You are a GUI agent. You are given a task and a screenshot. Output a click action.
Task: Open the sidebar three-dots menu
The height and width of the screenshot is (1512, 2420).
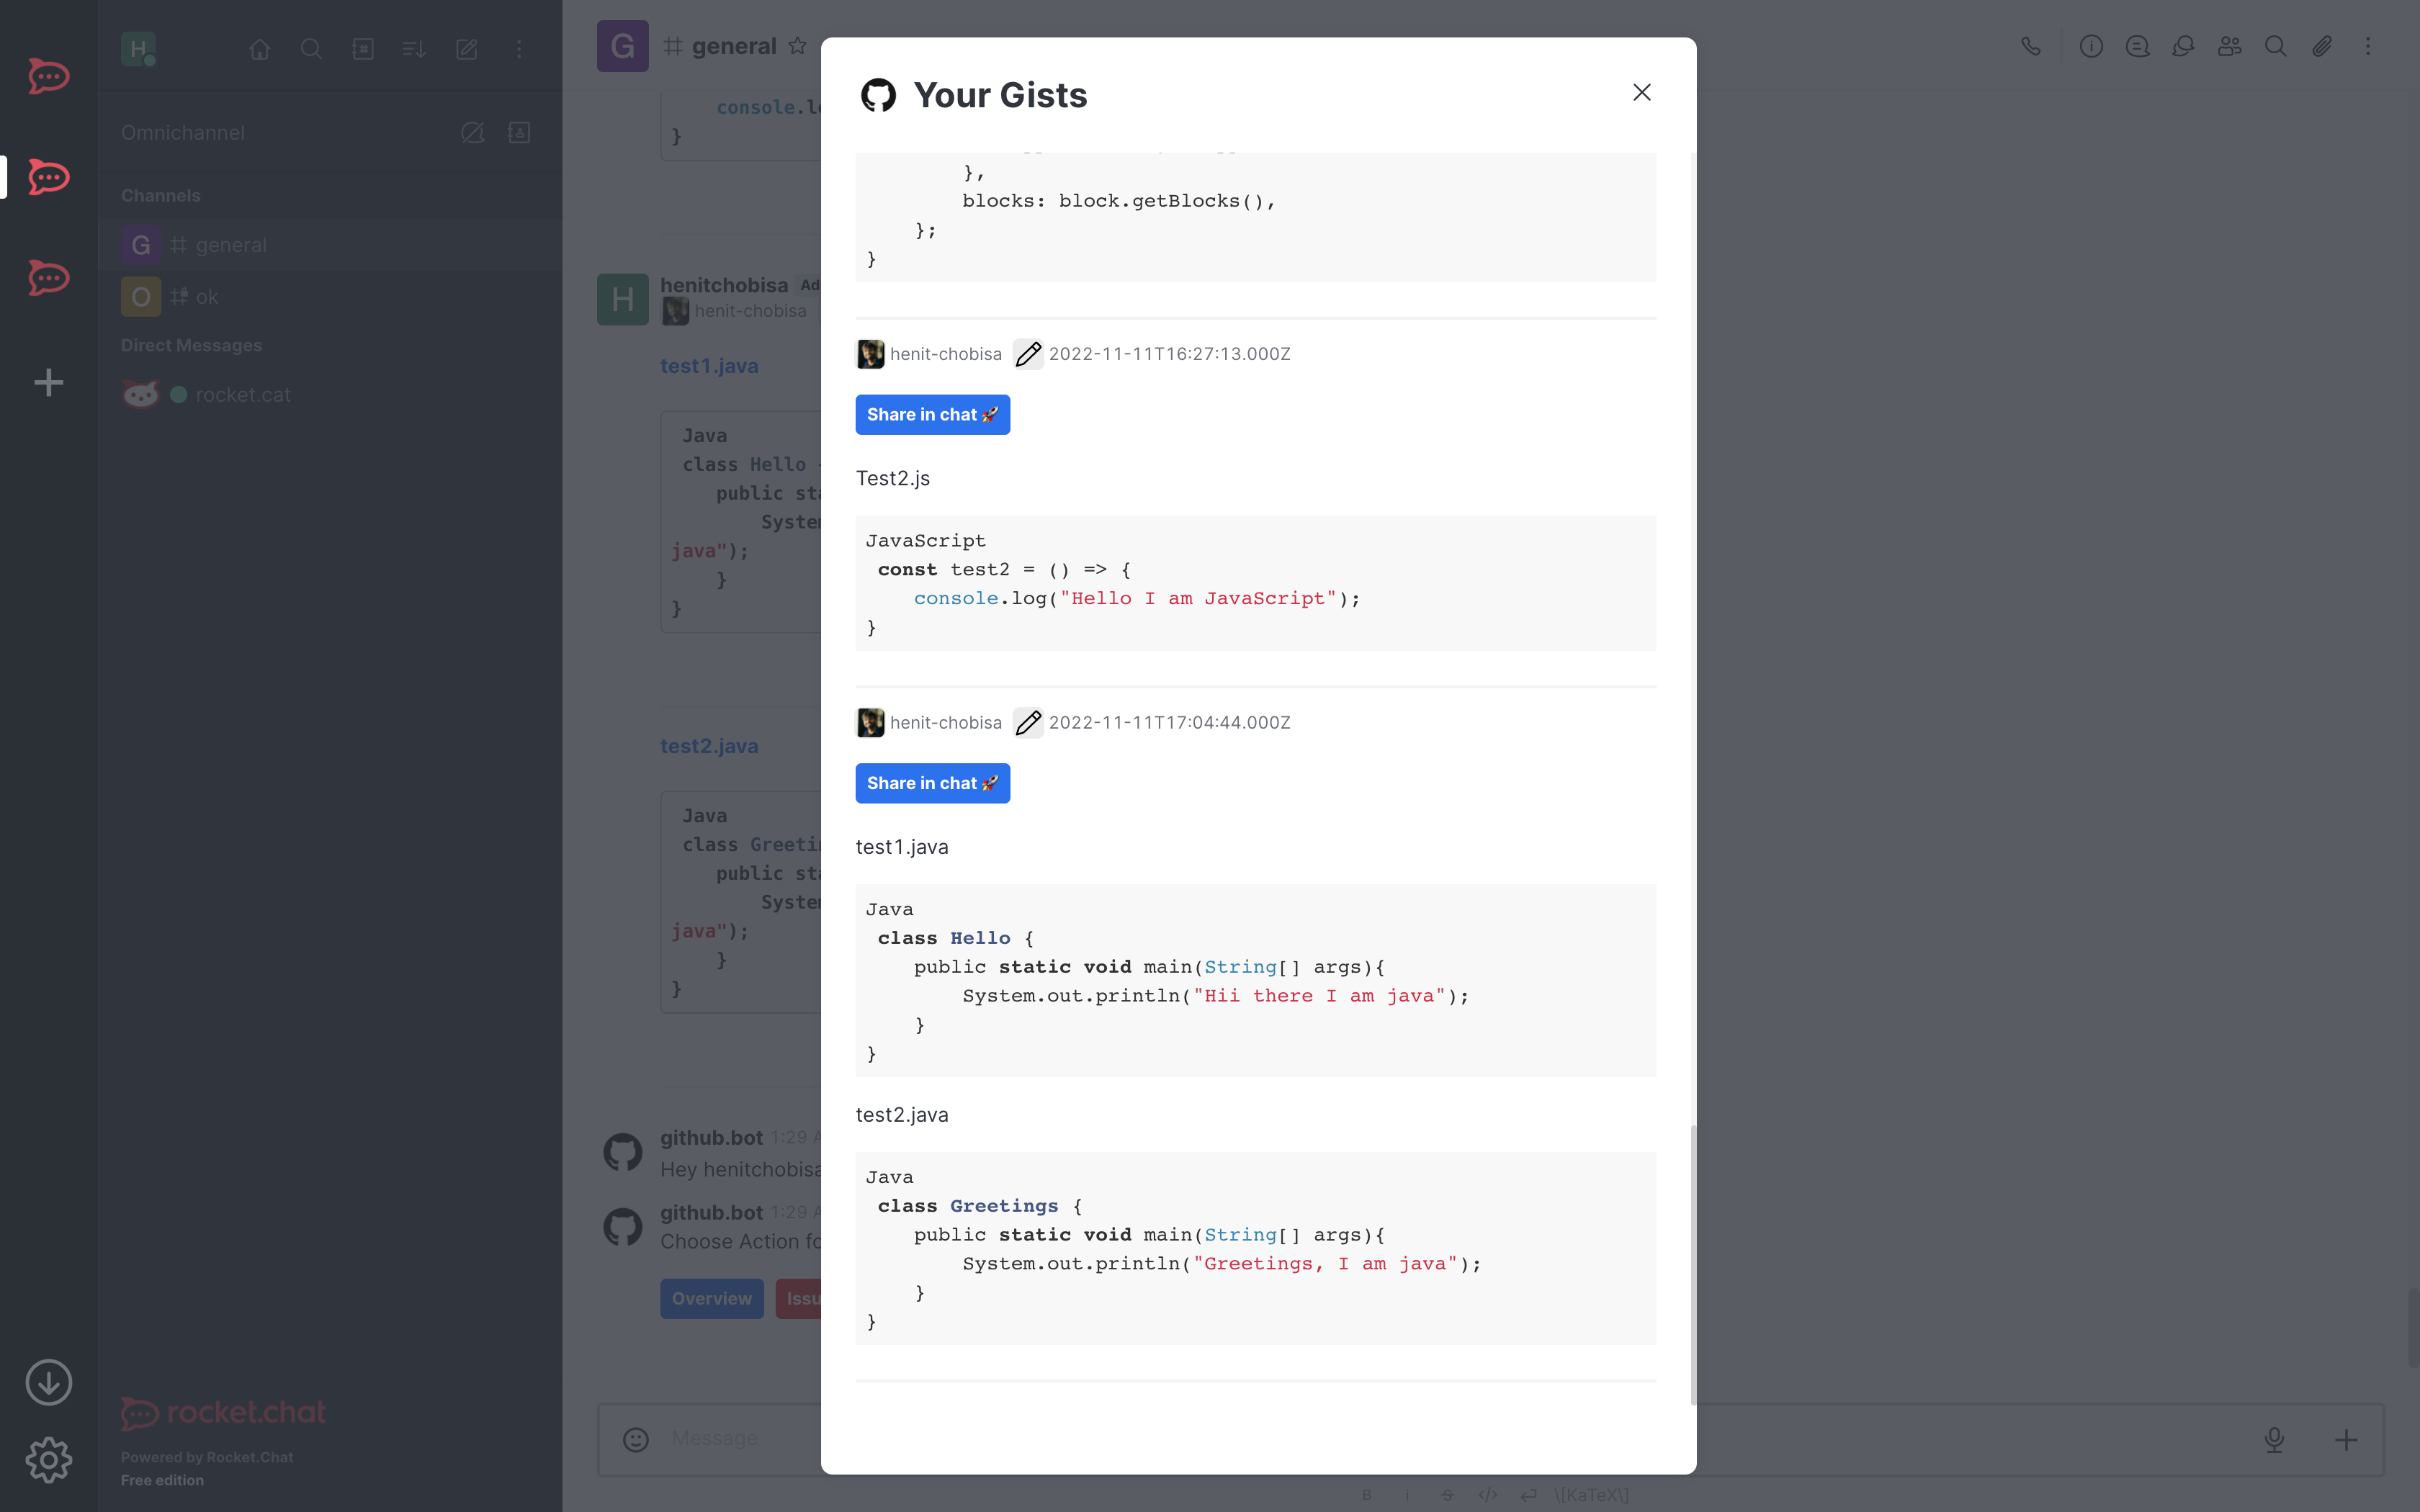point(518,48)
